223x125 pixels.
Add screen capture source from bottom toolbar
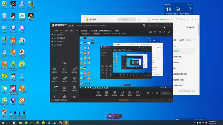coord(99,93)
